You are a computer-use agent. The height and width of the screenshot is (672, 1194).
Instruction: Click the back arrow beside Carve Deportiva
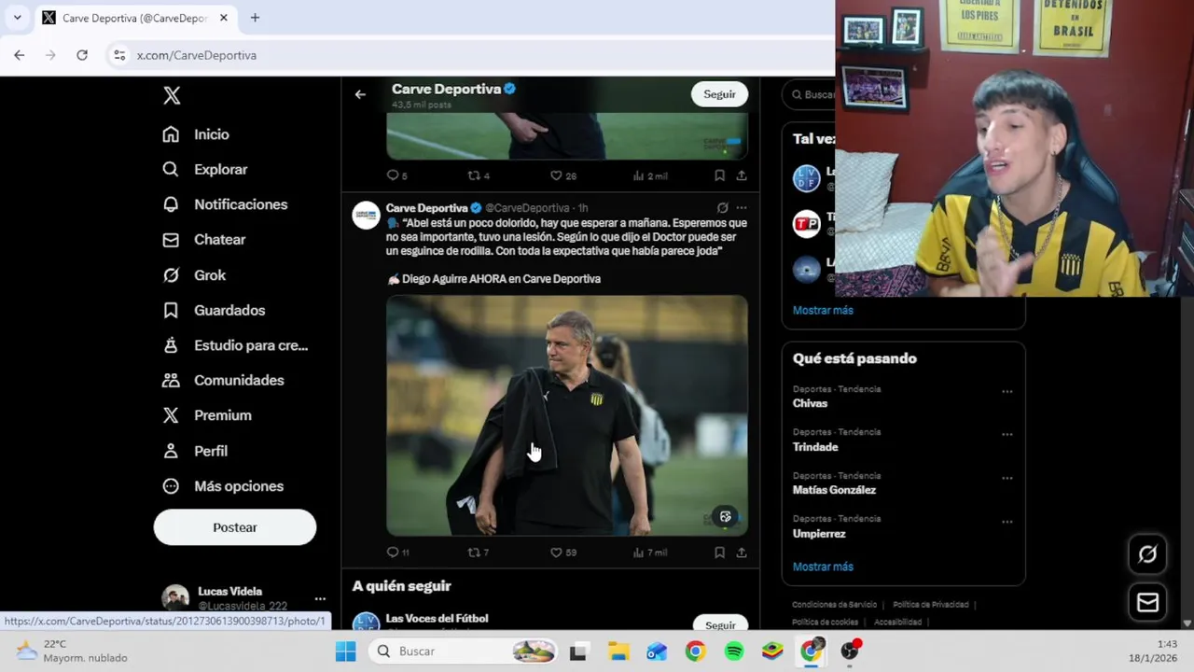pyautogui.click(x=360, y=94)
